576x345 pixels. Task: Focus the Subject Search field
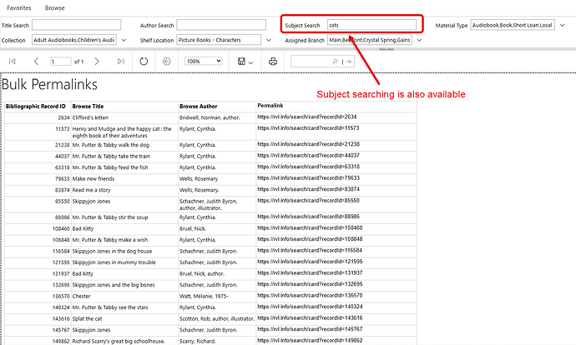coord(371,25)
